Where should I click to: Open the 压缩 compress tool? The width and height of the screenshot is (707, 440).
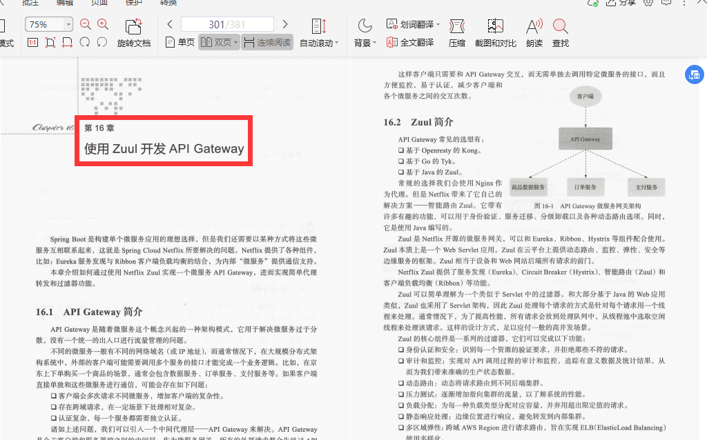[457, 33]
